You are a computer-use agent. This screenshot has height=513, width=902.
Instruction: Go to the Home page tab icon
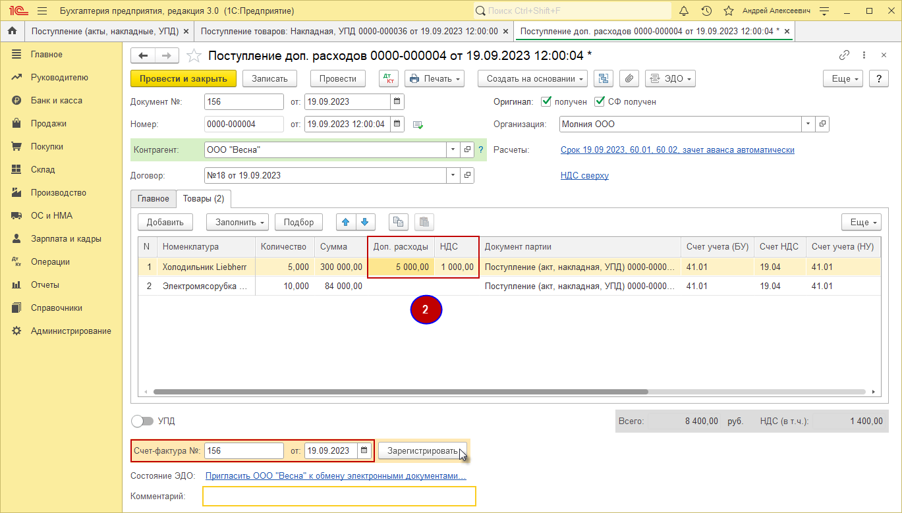tap(12, 31)
